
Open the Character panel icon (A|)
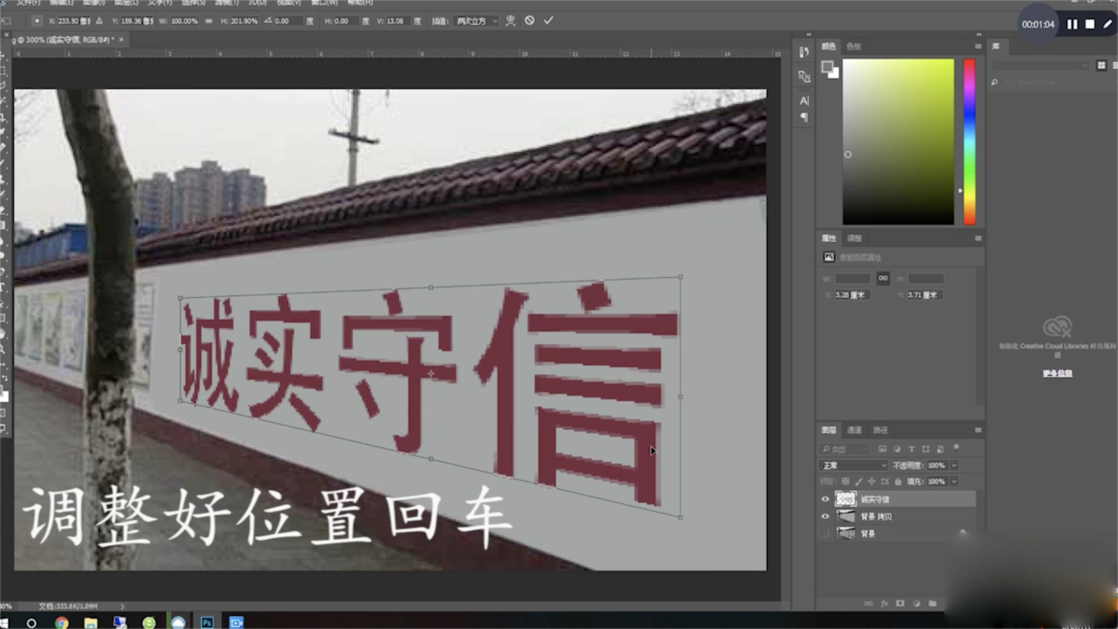[804, 100]
